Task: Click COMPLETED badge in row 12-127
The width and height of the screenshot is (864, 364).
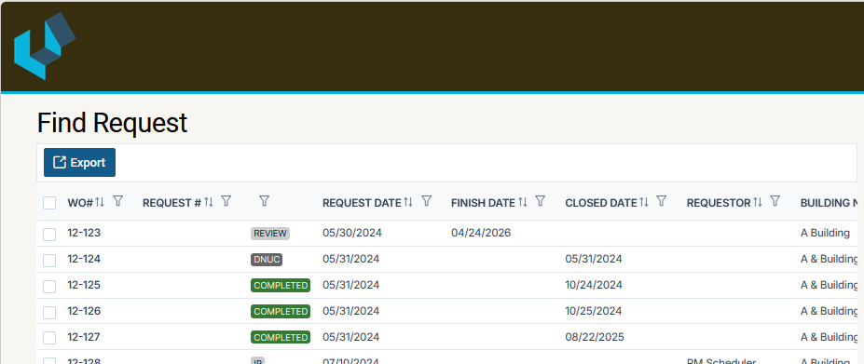Action: click(281, 337)
